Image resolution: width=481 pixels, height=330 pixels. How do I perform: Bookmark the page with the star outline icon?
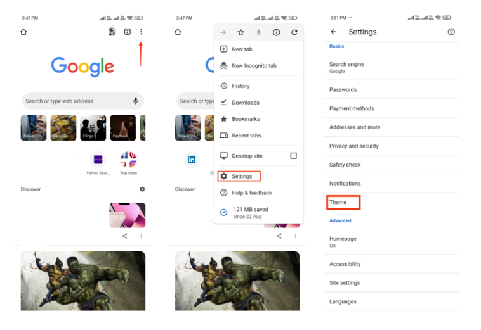coord(240,32)
